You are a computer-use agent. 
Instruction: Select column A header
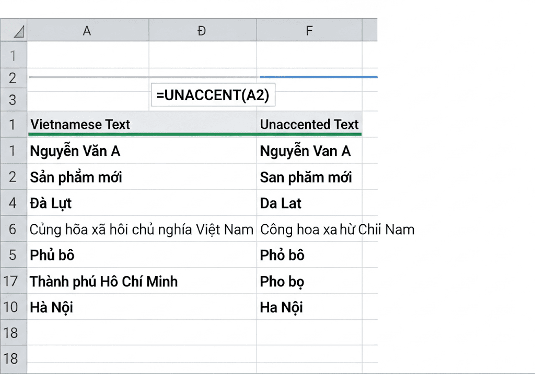pos(87,31)
